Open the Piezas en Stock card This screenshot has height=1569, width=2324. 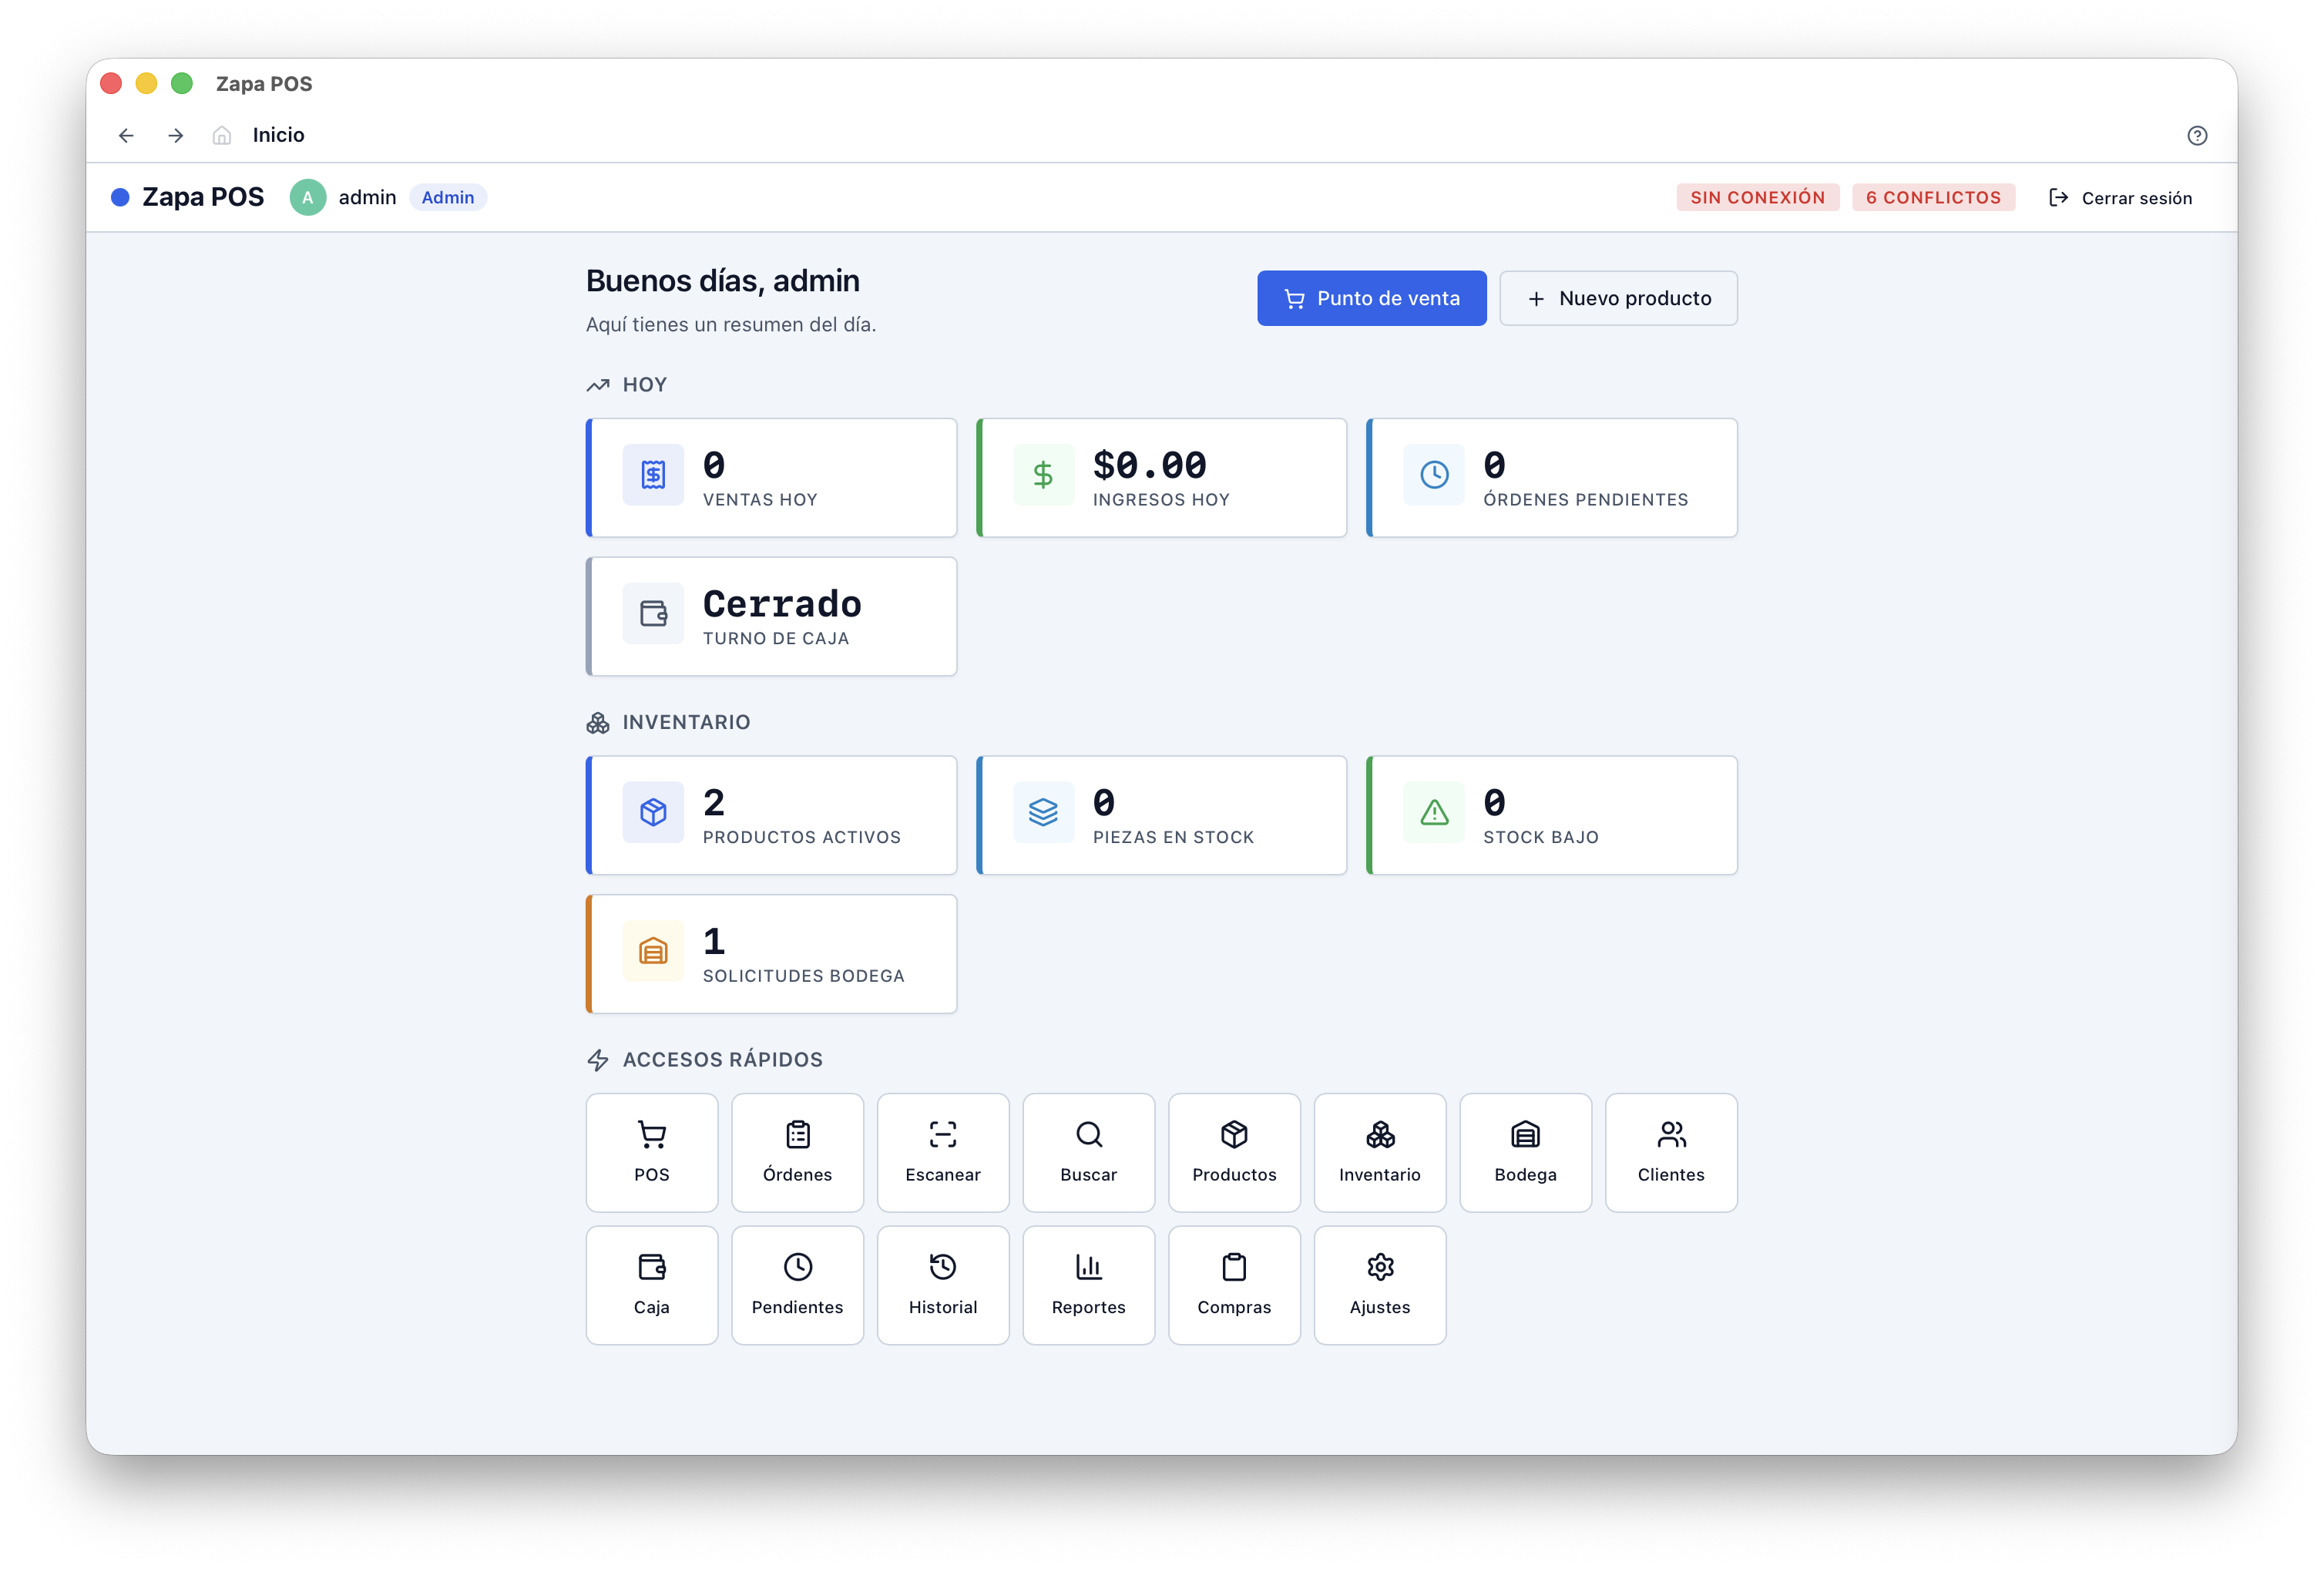(x=1161, y=815)
